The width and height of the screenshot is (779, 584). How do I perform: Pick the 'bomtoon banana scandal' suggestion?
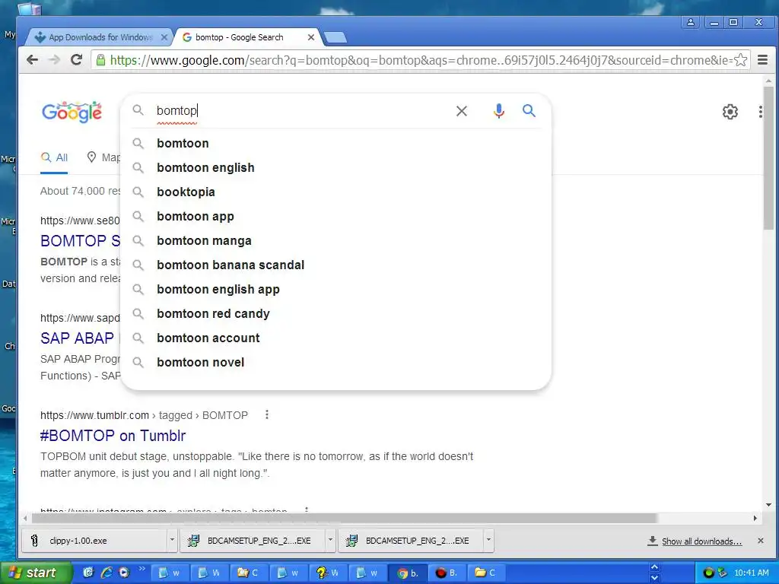tap(335, 265)
